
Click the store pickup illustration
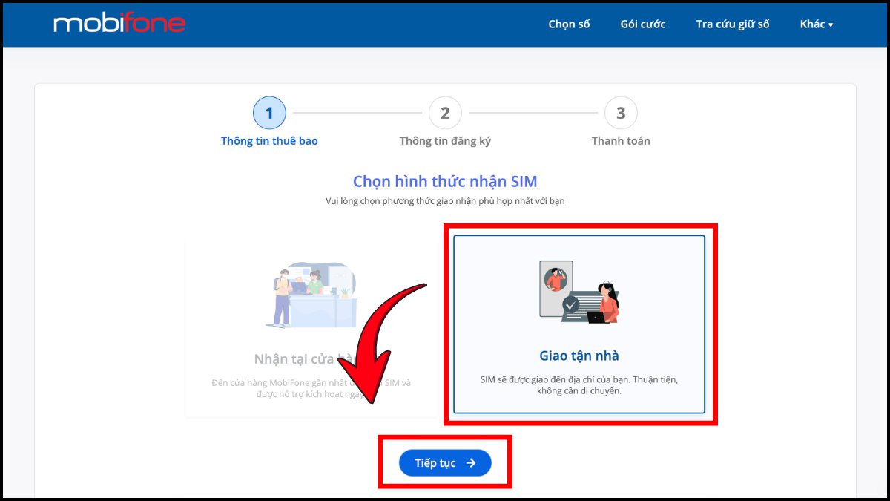tap(311, 295)
